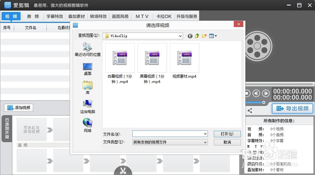Click the share icon below preview
Image resolution: width=315 pixels, height=175 pixels.
click(x=250, y=111)
